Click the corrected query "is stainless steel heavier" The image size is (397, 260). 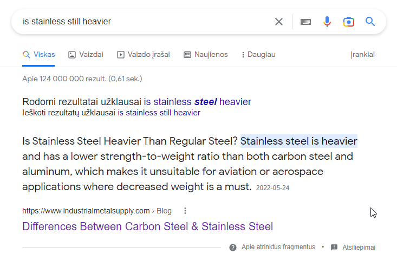[197, 101]
